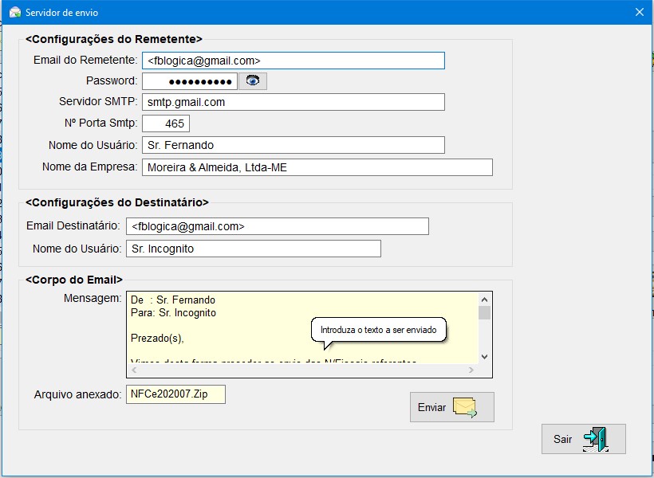Show the password with the eye icon
The height and width of the screenshot is (478, 654).
click(253, 80)
